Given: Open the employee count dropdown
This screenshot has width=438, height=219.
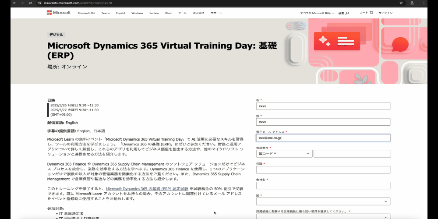Looking at the screenshot, I should coord(323,217).
